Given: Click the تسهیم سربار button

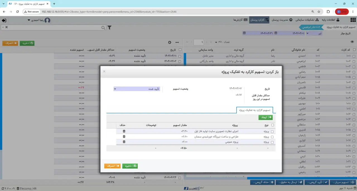Looking at the screenshot, I should tap(343, 182).
